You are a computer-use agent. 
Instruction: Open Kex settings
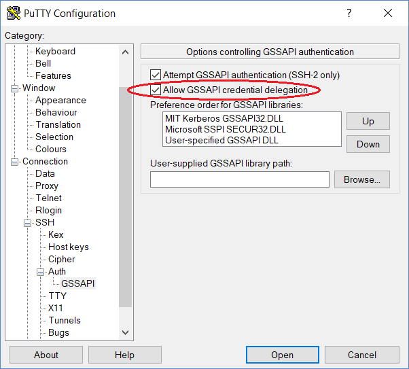point(56,234)
